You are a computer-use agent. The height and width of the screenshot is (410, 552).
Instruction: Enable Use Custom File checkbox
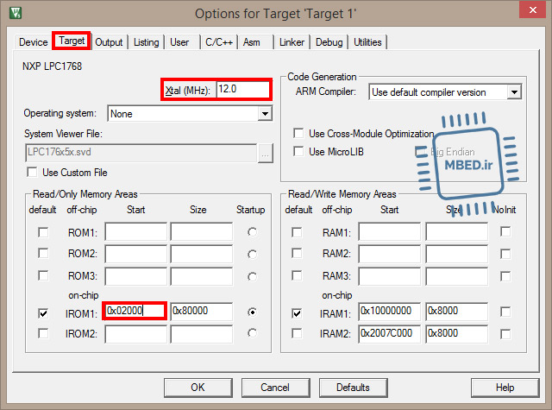tap(32, 173)
